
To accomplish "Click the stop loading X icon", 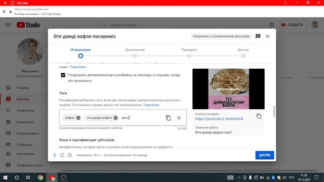I will (4, 12).
